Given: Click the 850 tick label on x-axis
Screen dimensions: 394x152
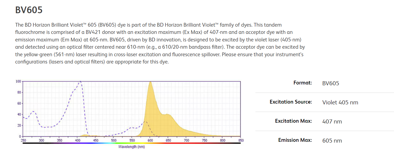Looking at the screenshot, I should click(241, 140).
